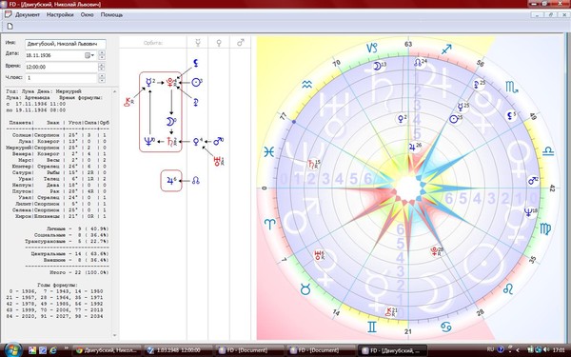Viewport: 571px width, 357px height.
Task: Open the Помощь menu
Action: 111,15
